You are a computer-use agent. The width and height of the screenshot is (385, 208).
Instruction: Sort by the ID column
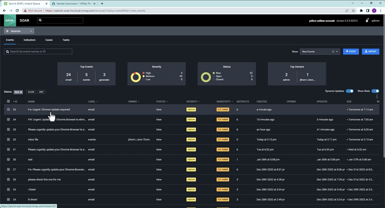pos(15,102)
